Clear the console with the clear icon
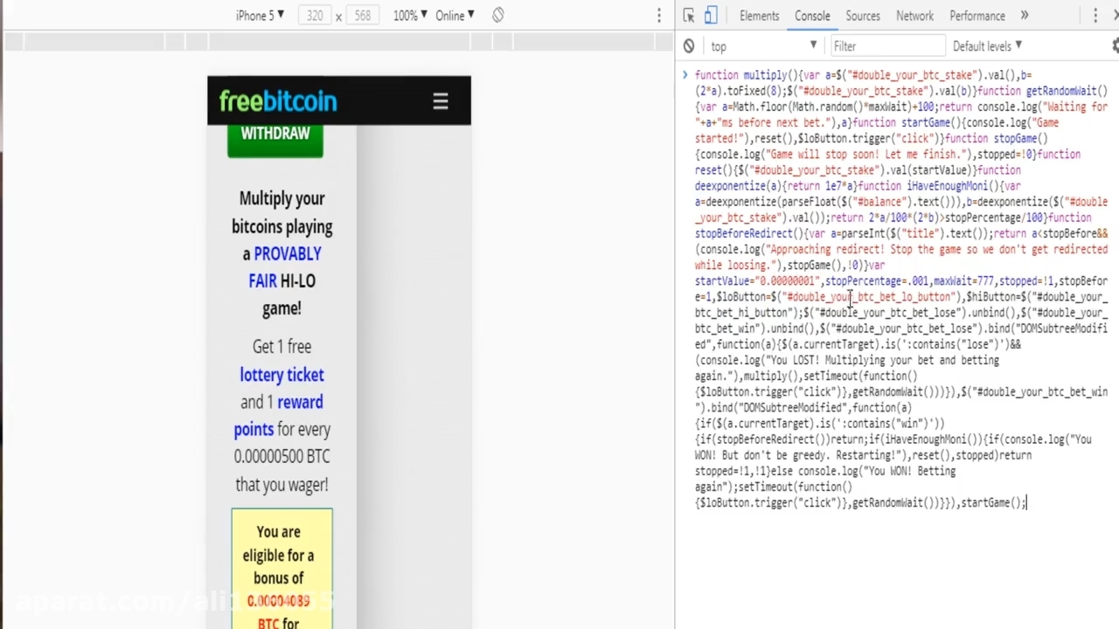This screenshot has width=1119, height=629. 689,46
